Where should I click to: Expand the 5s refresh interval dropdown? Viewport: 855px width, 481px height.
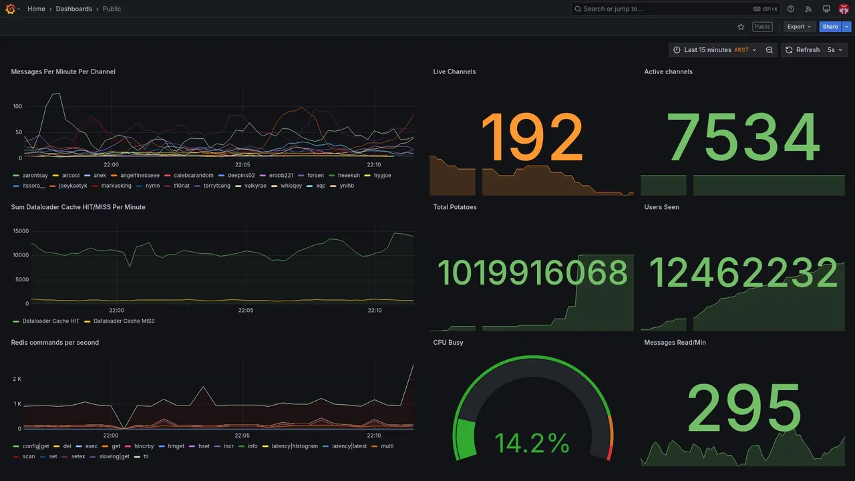(x=835, y=50)
